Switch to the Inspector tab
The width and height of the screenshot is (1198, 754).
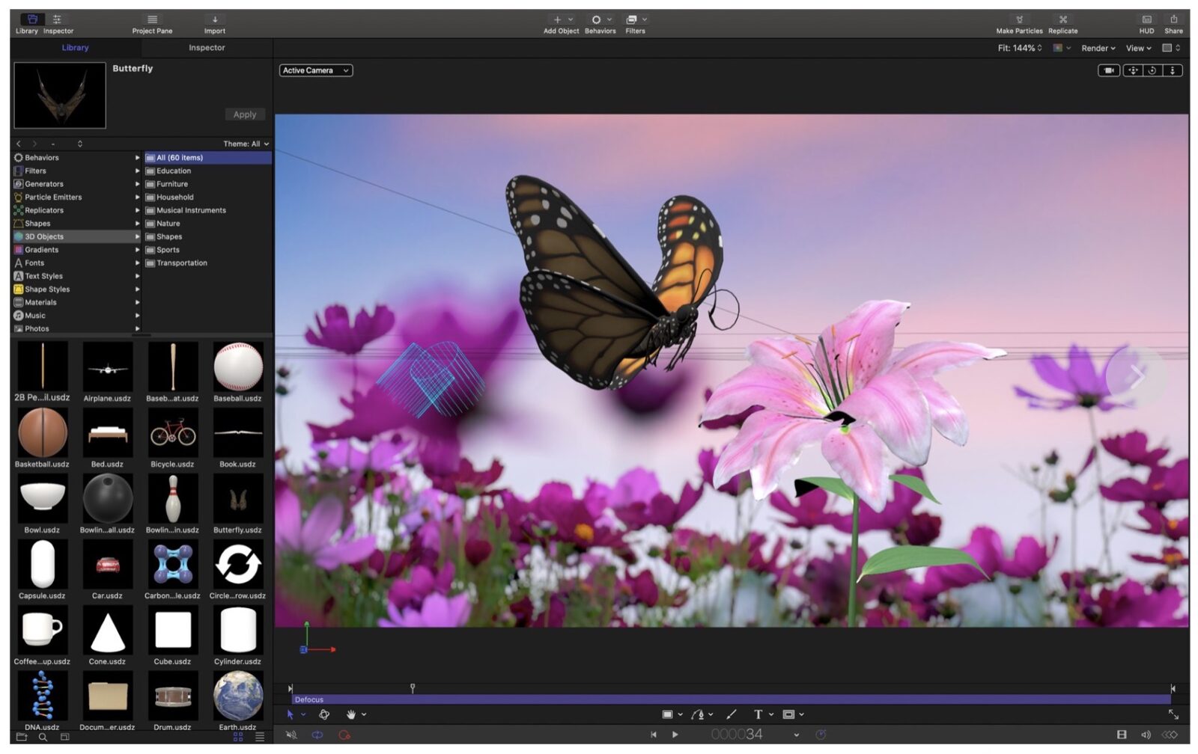point(206,47)
